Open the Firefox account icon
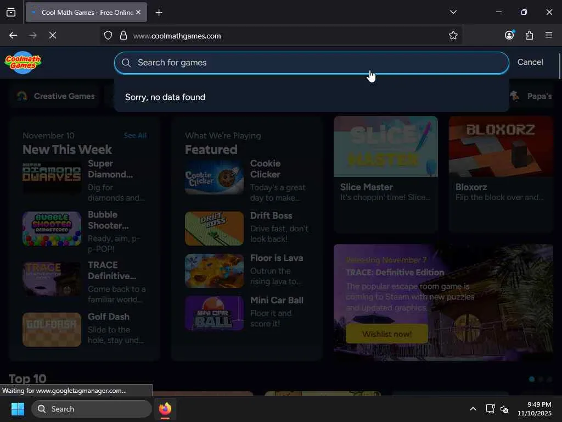Screen dimensions: 562x422 click(509, 35)
